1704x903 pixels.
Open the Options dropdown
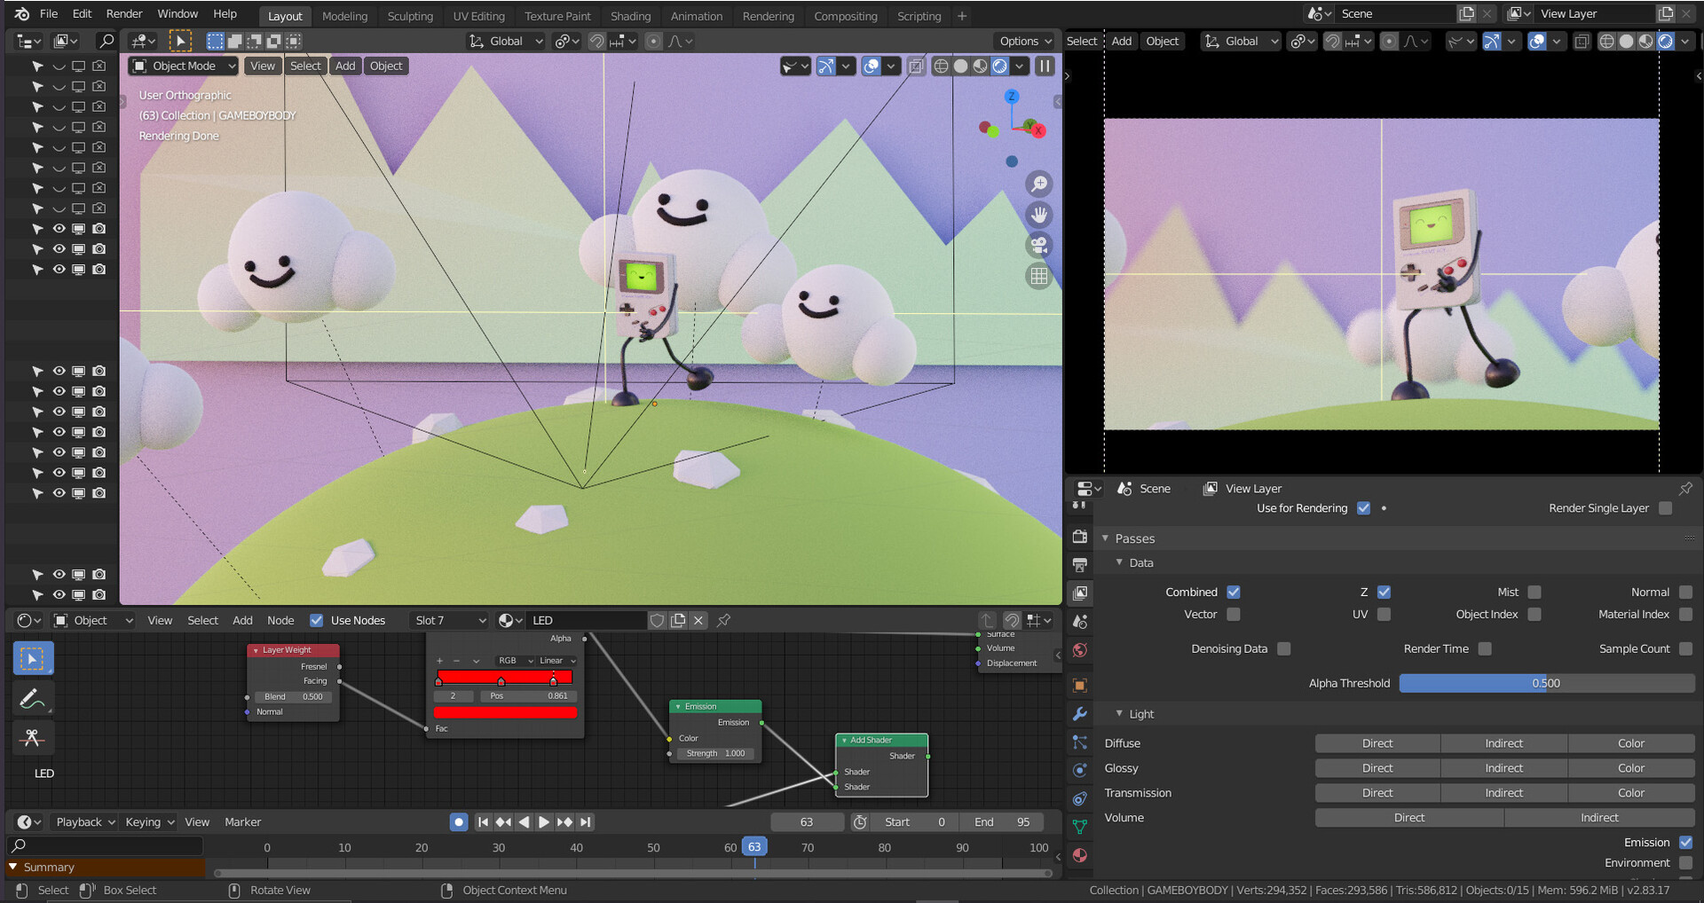1026,41
